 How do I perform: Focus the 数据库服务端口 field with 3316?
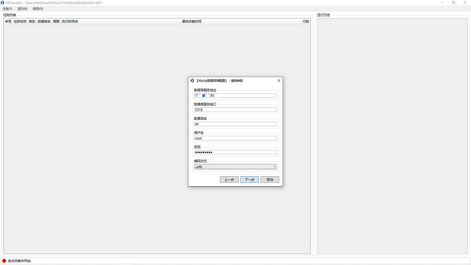pos(235,110)
